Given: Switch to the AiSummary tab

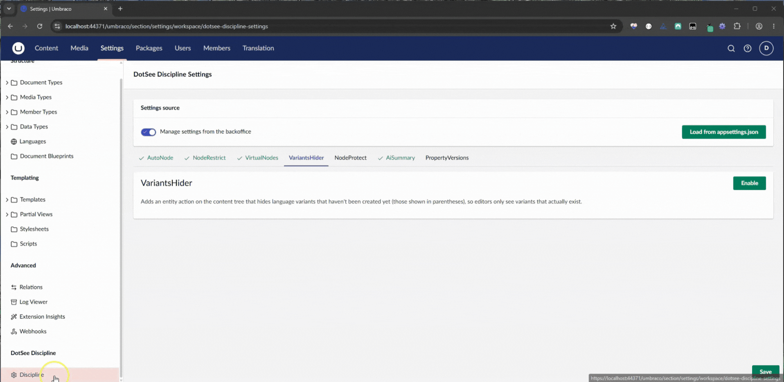Looking at the screenshot, I should tap(396, 158).
